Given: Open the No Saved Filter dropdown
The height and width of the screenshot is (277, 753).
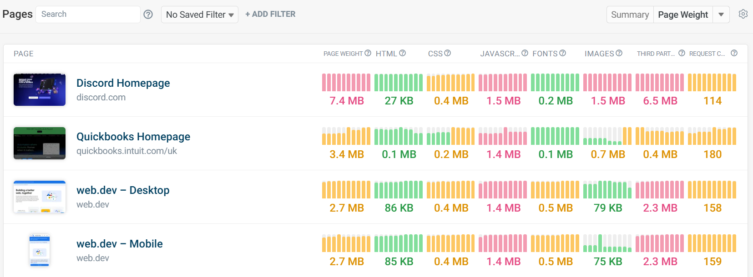Looking at the screenshot, I should tap(200, 15).
